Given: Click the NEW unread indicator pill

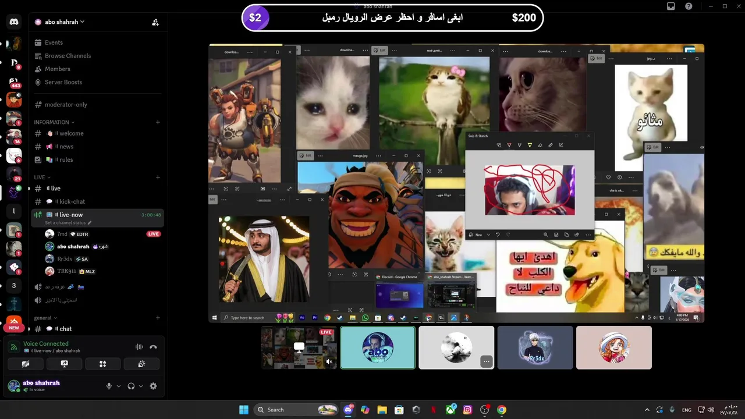Looking at the screenshot, I should point(14,328).
